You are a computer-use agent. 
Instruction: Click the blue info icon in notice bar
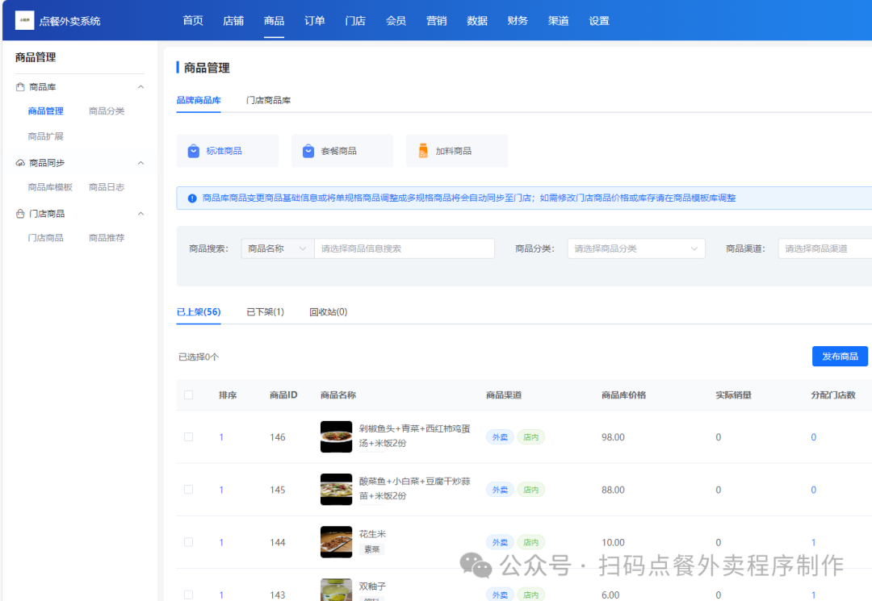[x=192, y=198]
